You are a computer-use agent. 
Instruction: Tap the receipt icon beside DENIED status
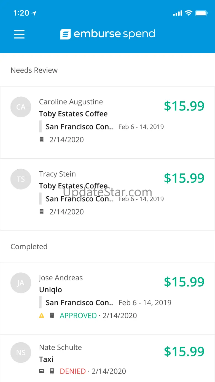tap(52, 371)
